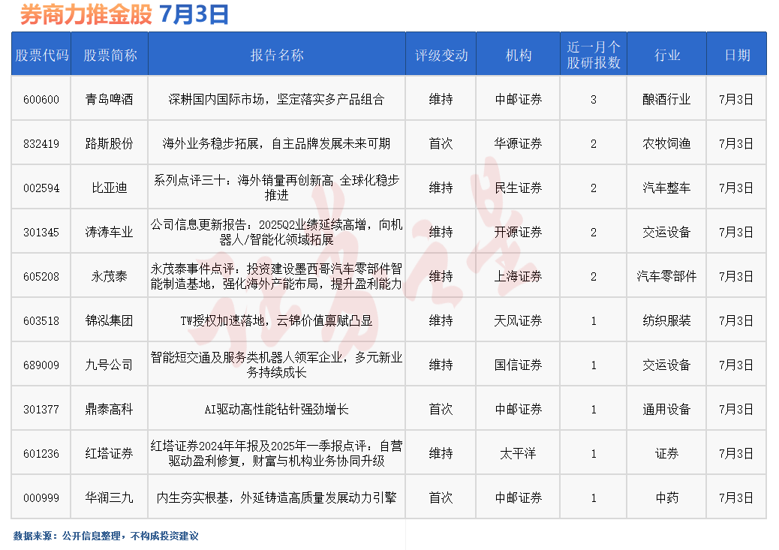Image resolution: width=779 pixels, height=550 pixels.
Task: Select report title TW授权加速落地，云锦价值禀赋凸显
Action: 277,320
